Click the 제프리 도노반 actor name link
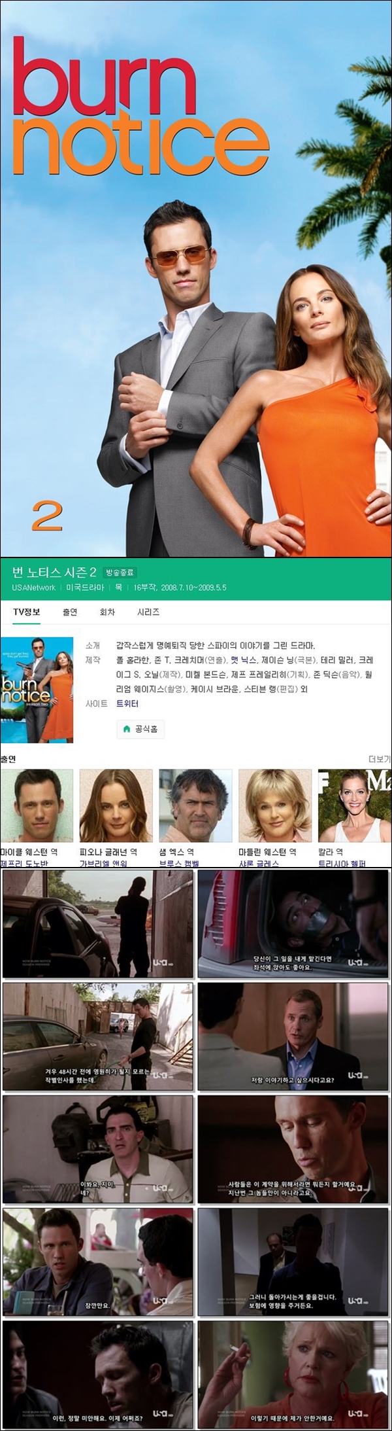This screenshot has height=1431, width=392. point(24,863)
